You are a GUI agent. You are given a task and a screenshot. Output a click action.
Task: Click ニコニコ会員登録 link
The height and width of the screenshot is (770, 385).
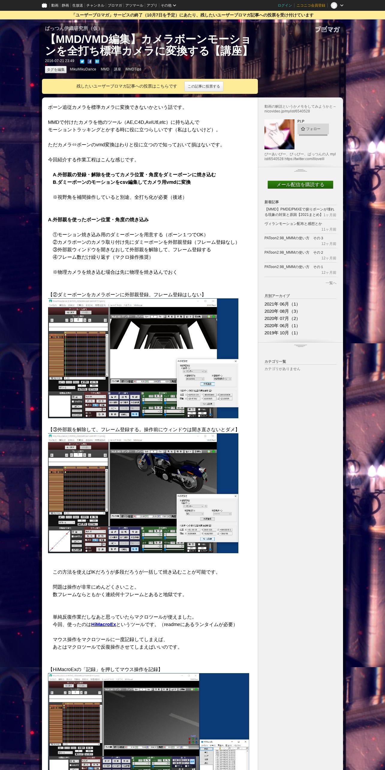(x=311, y=5)
